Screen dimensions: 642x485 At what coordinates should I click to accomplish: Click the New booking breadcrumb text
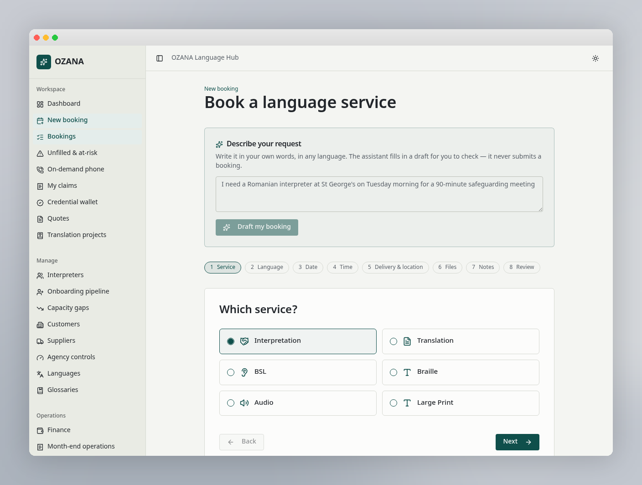[221, 89]
